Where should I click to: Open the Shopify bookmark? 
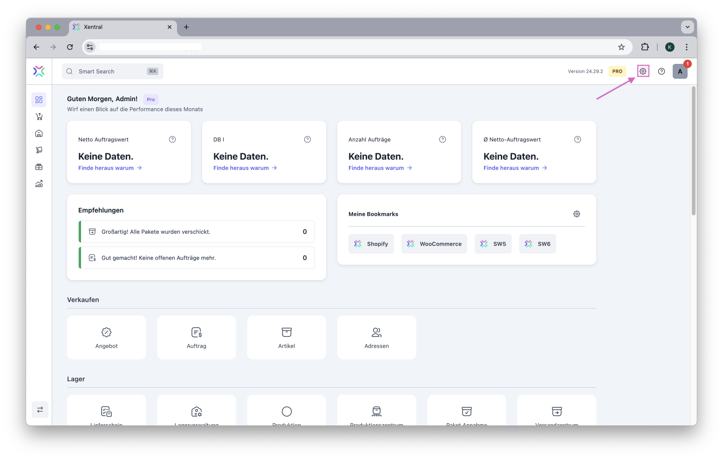pyautogui.click(x=371, y=244)
